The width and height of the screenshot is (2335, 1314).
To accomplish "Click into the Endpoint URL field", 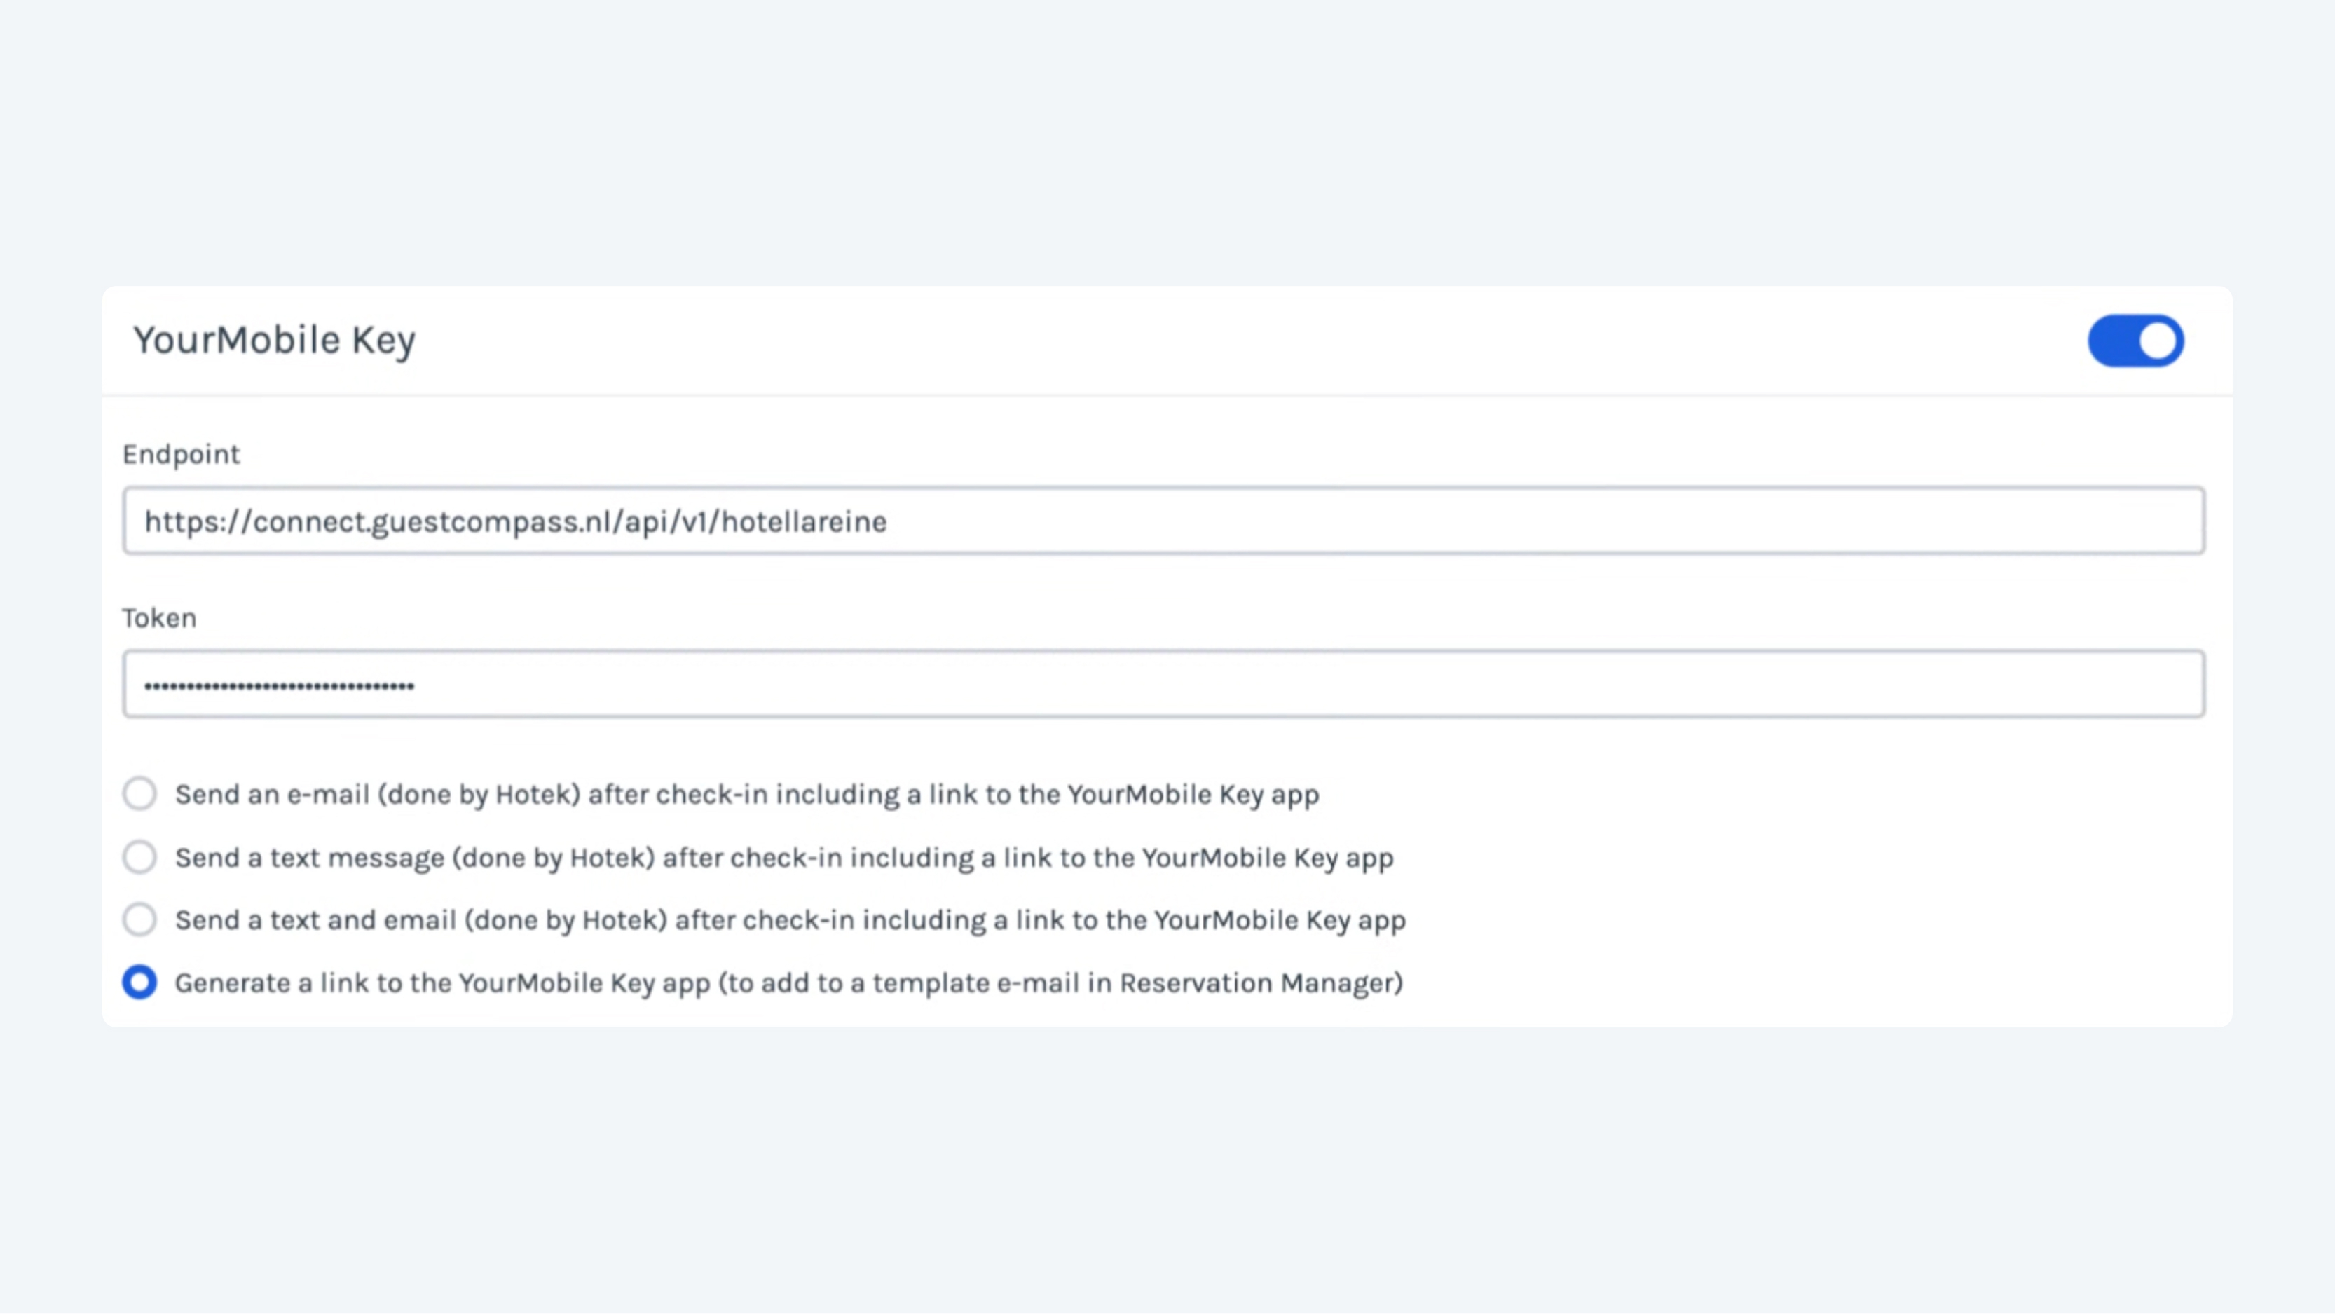I will click(x=1164, y=521).
